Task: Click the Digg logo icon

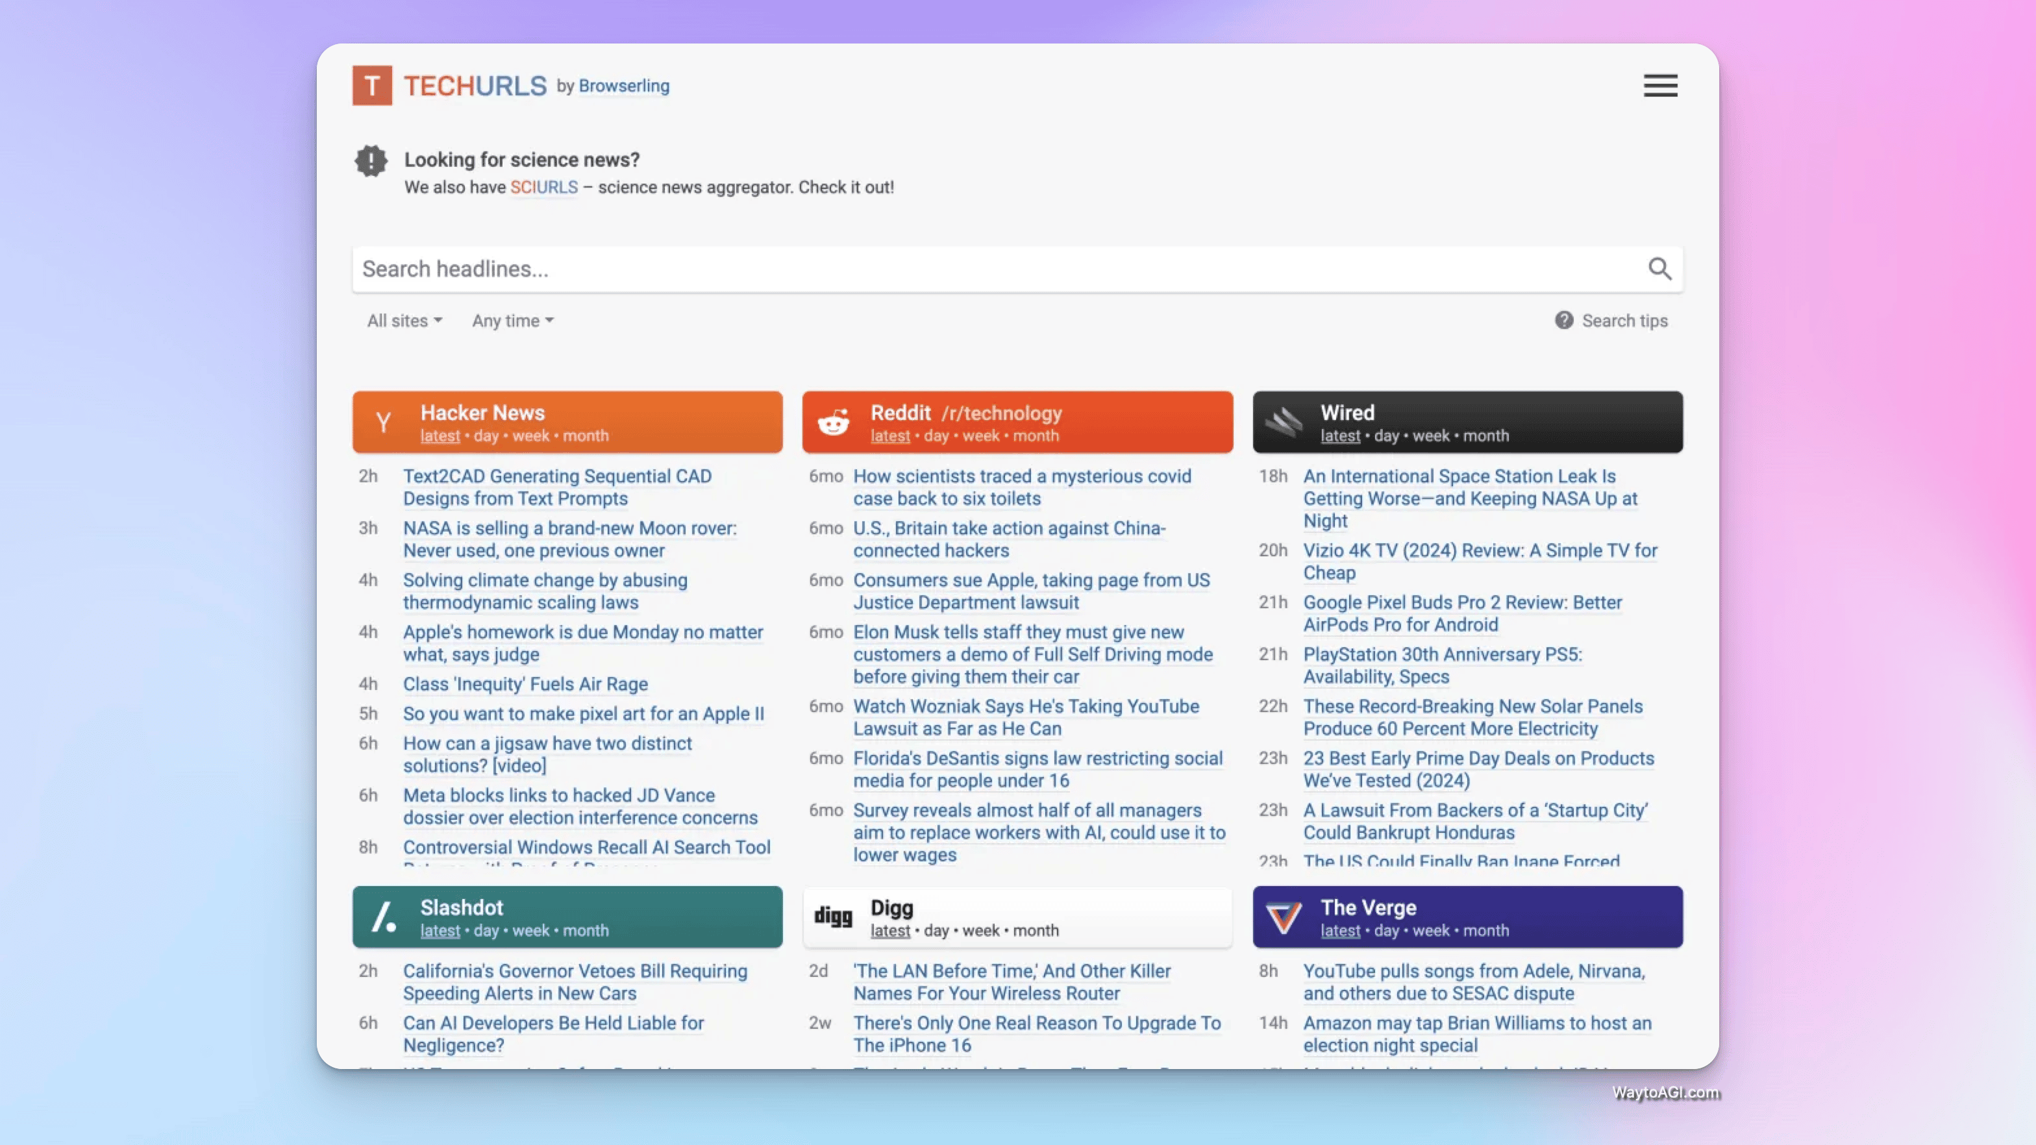Action: [x=833, y=917]
